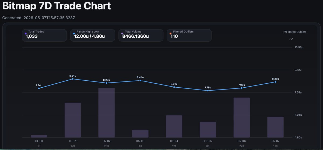Open the Filtered Outliers 110 stat card

tap(189, 35)
